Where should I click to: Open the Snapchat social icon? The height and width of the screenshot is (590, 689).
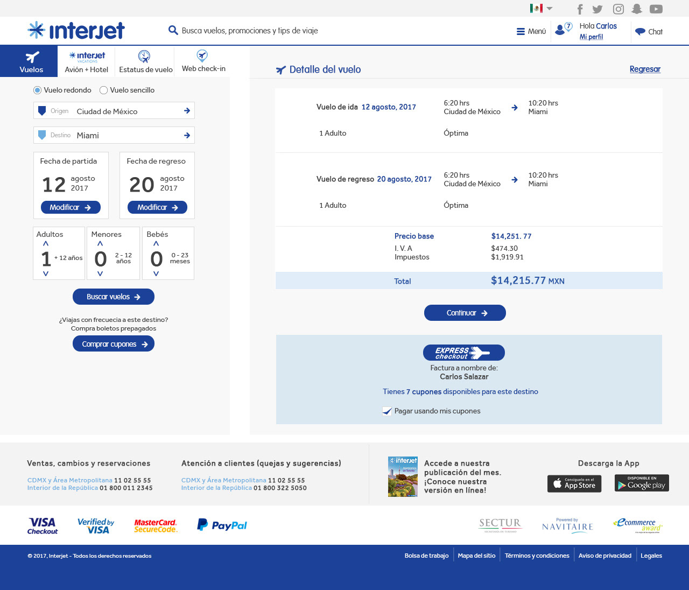tap(637, 9)
